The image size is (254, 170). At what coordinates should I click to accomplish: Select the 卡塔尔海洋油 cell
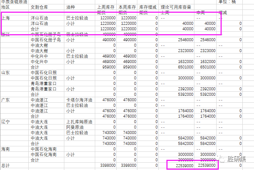(79, 100)
